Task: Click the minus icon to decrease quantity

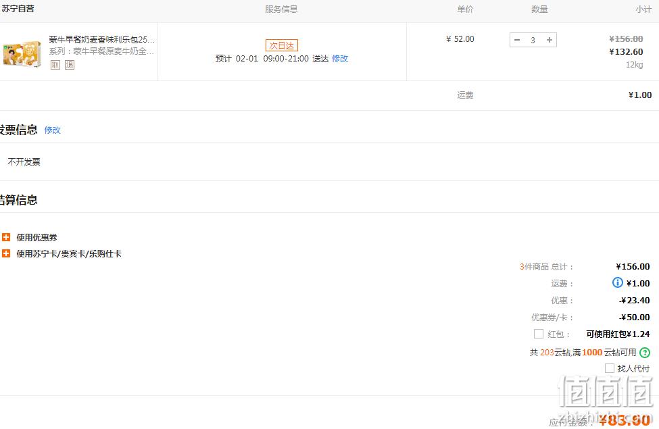Action: coord(517,40)
